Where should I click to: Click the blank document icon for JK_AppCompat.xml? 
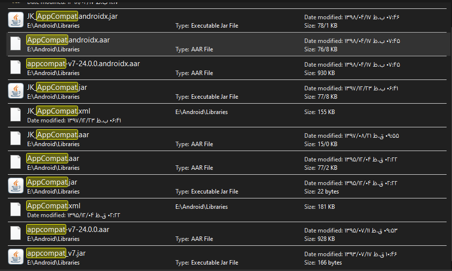pos(16,115)
